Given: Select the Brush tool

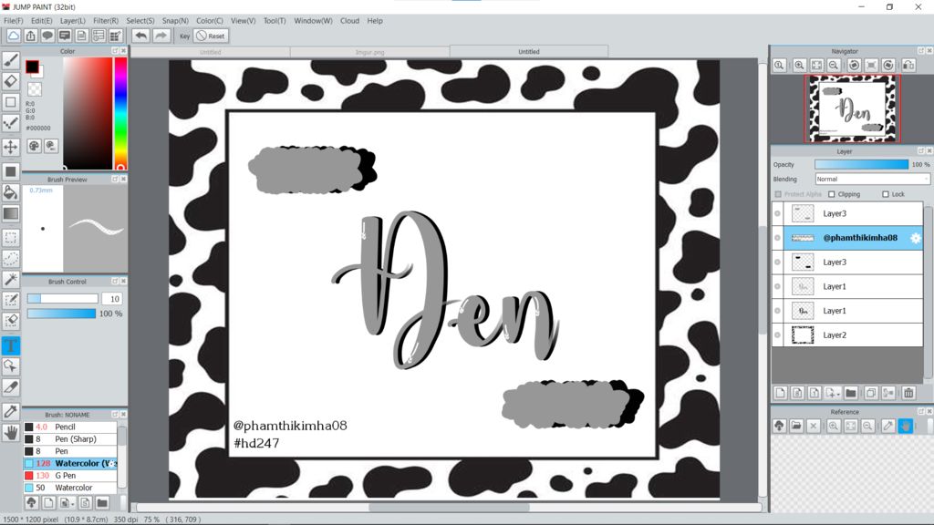Looking at the screenshot, I should [x=11, y=60].
